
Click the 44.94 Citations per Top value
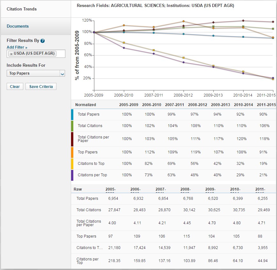[x=263, y=261]
